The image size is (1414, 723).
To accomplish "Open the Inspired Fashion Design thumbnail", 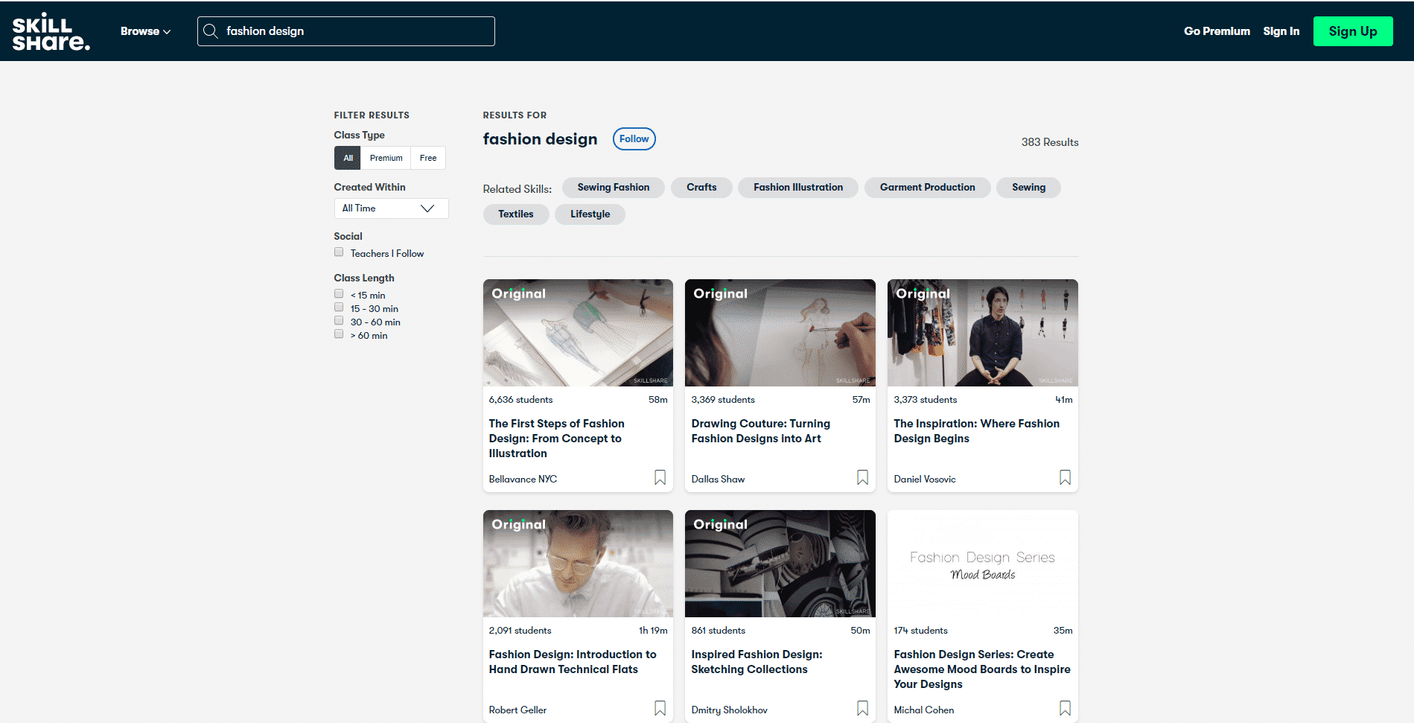I will click(x=780, y=564).
